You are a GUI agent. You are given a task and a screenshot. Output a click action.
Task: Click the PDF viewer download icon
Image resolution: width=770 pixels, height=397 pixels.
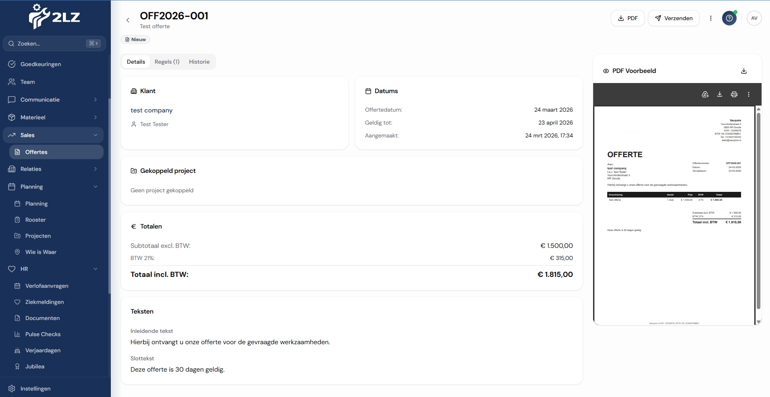[719, 94]
